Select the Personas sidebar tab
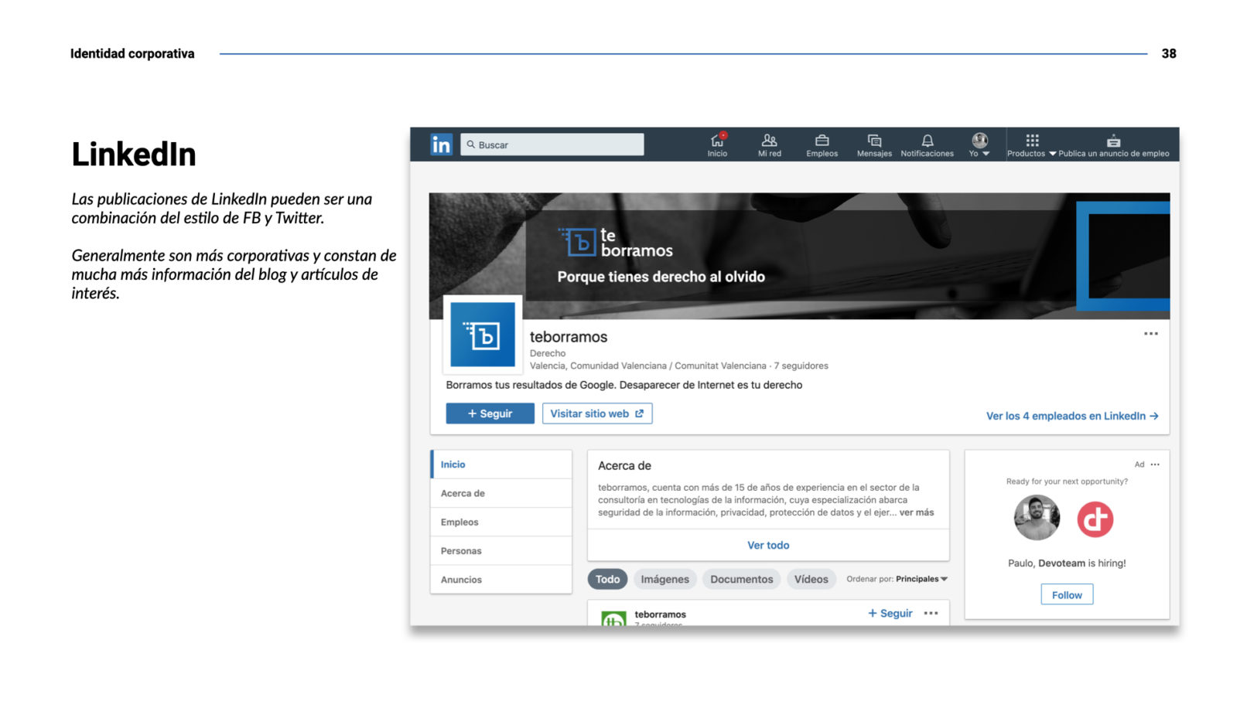Viewport: 1247px width, 701px height. 501,550
